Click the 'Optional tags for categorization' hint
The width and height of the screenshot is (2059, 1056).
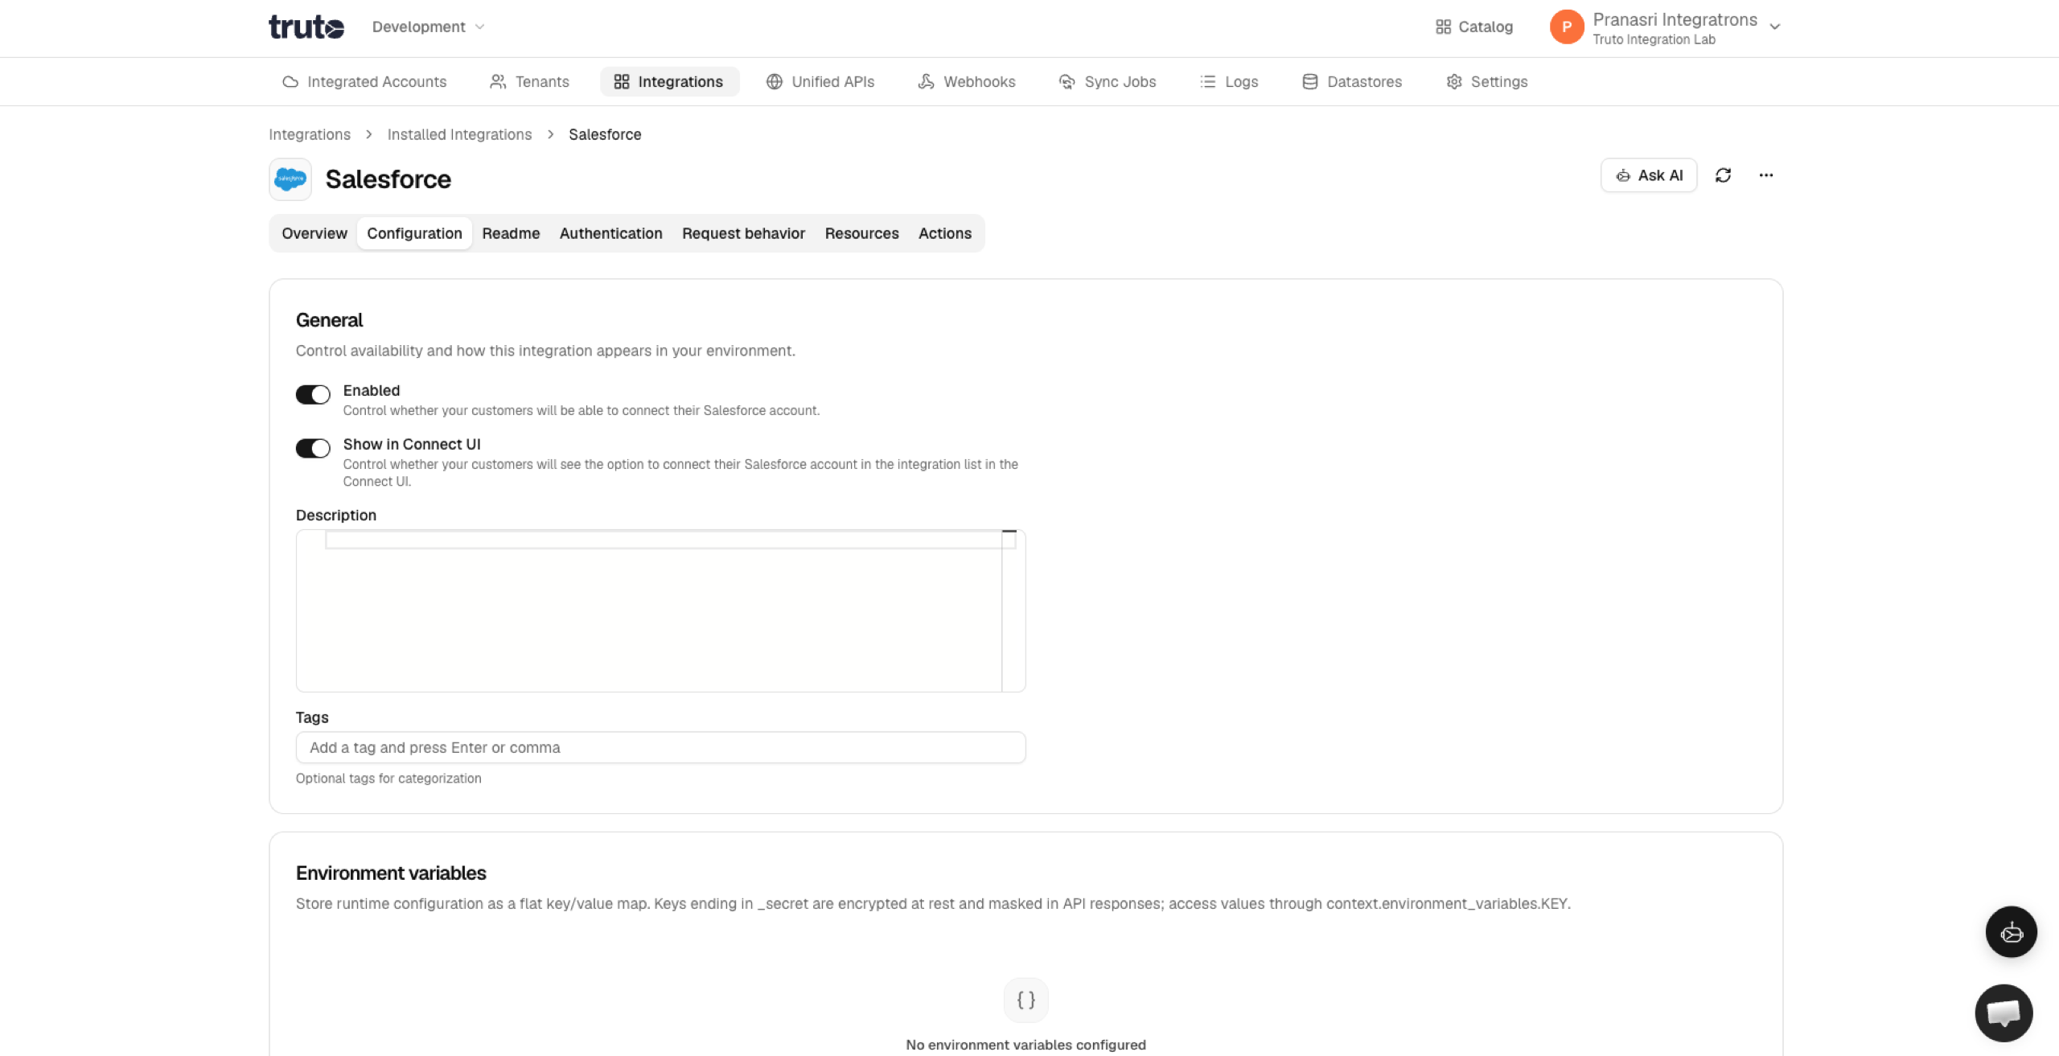pyautogui.click(x=388, y=779)
